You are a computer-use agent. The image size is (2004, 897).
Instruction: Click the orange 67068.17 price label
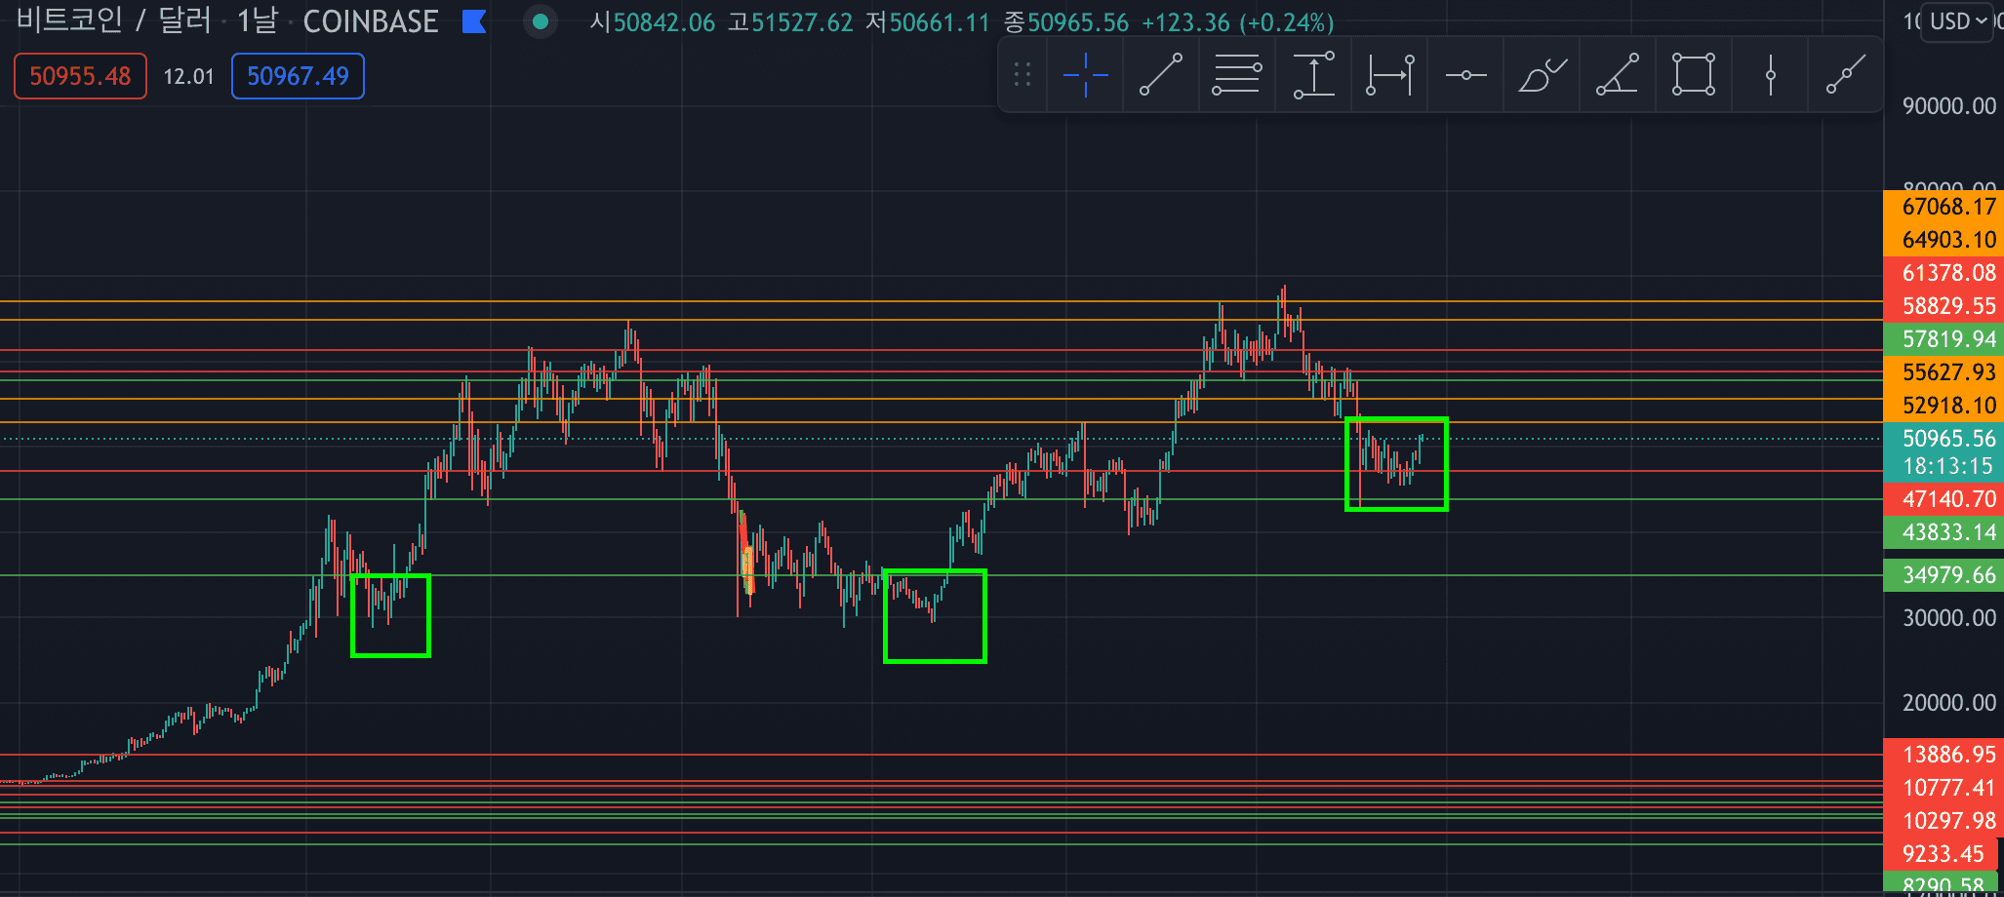pos(1944,207)
